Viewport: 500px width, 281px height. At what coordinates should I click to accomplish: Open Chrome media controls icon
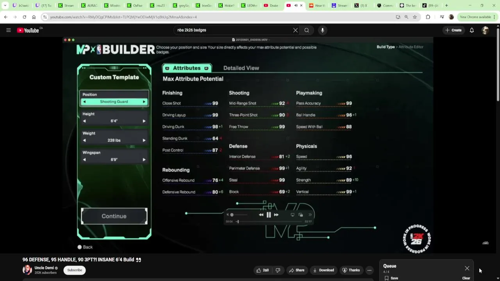[442, 17]
